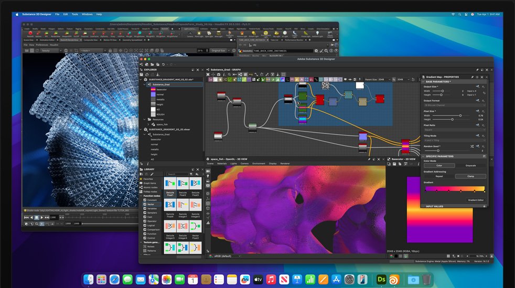
Task: Open the Tools menu in menu bar
Action: click(x=74, y=14)
